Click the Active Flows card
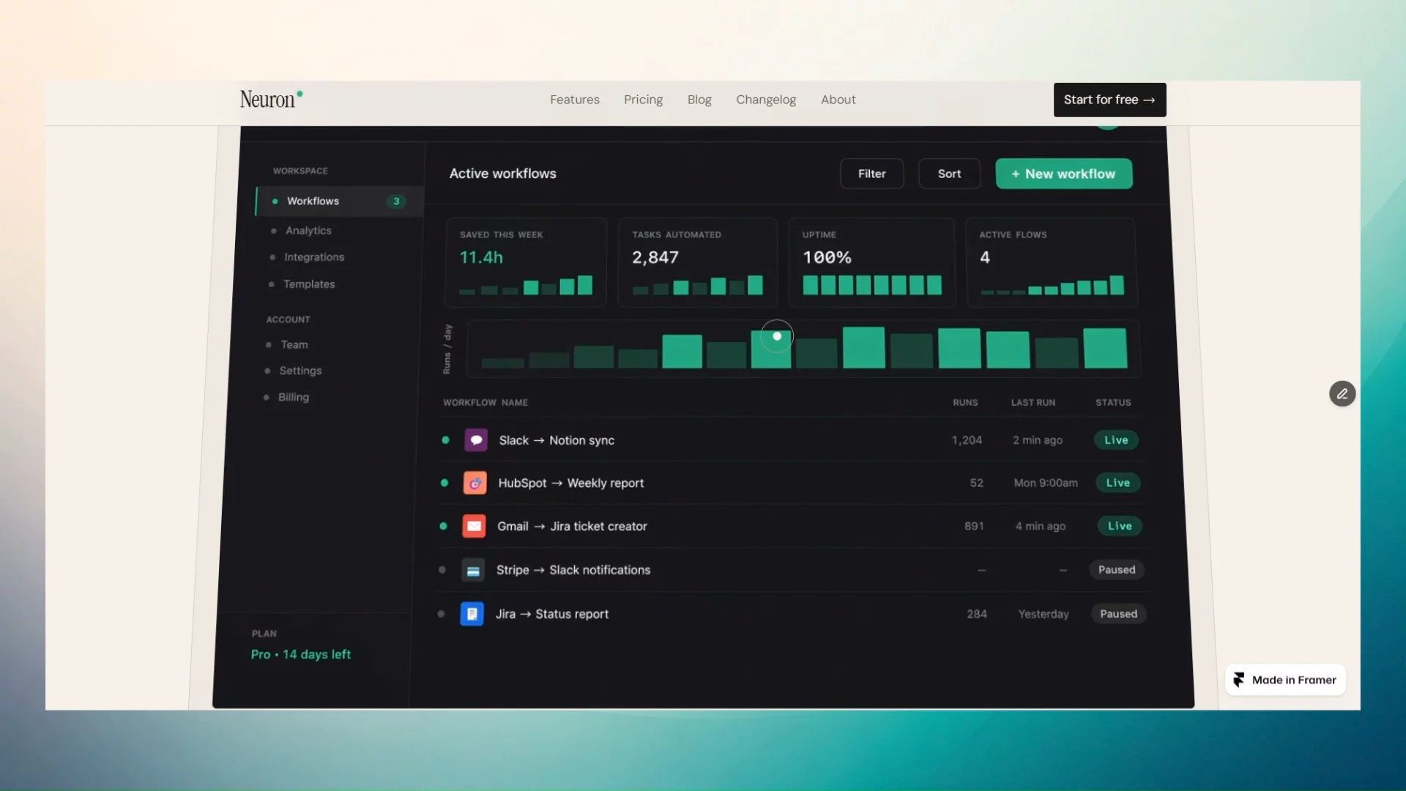The width and height of the screenshot is (1406, 791). (1052, 262)
